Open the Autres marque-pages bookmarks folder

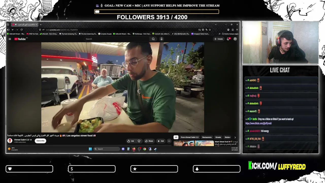pos(230,34)
